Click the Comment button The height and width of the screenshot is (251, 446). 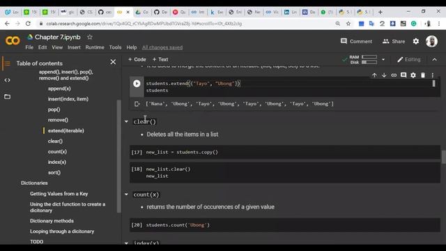point(356,41)
